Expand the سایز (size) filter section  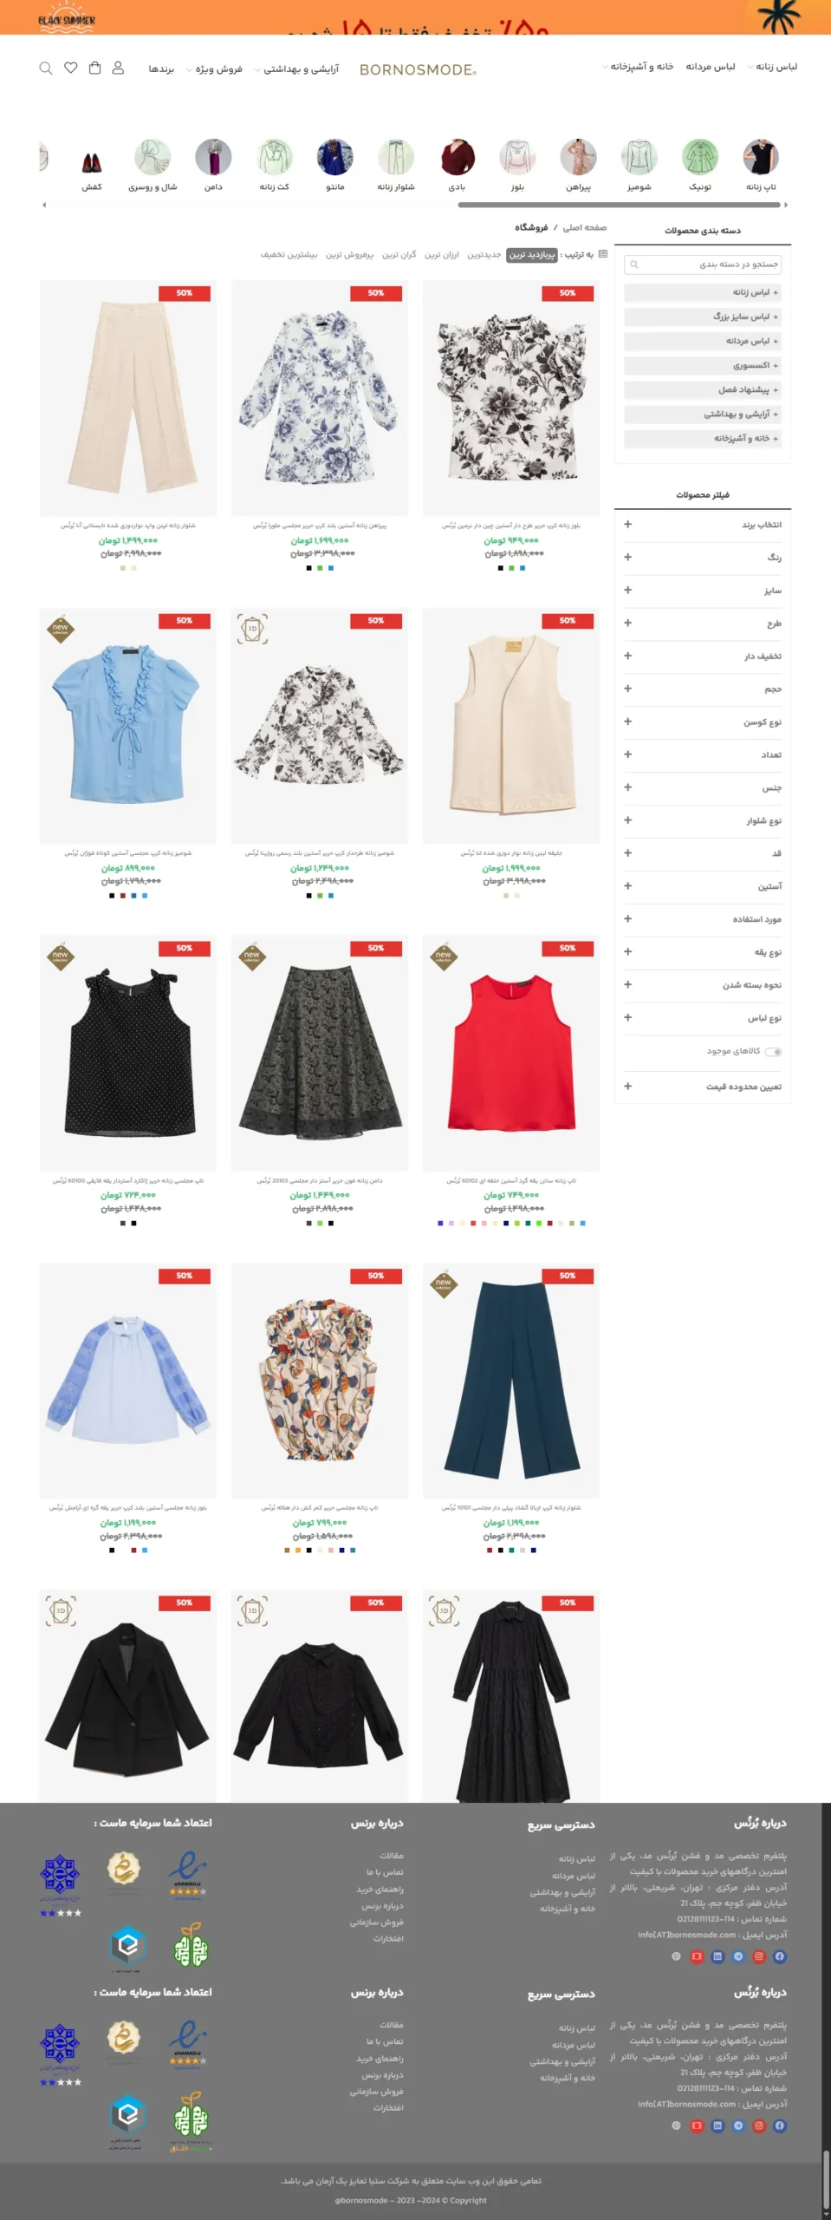(703, 591)
